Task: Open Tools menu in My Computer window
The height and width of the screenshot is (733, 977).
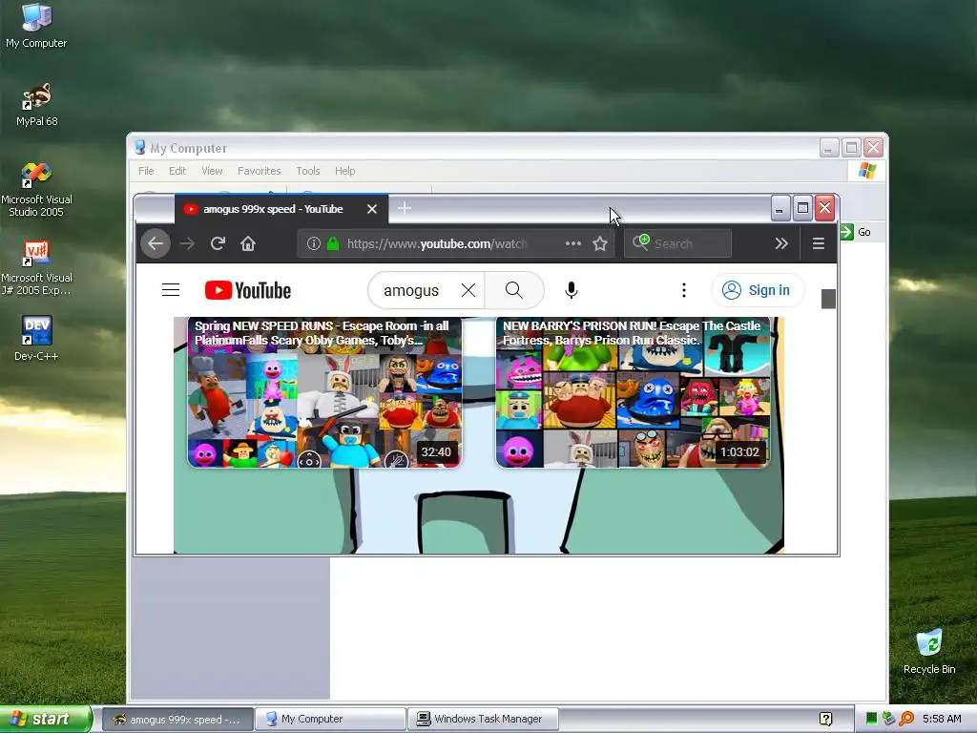Action: click(x=308, y=171)
